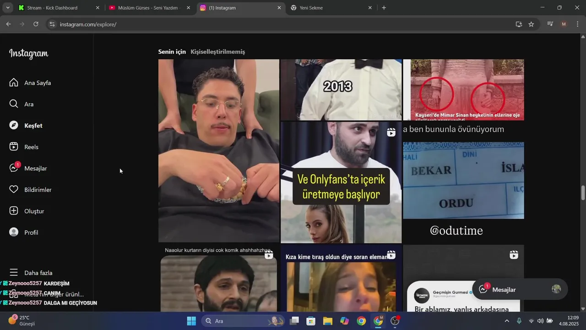Open weather widget 25°C Güneşli
Viewport: 586px width, 330px height.
pos(22,320)
